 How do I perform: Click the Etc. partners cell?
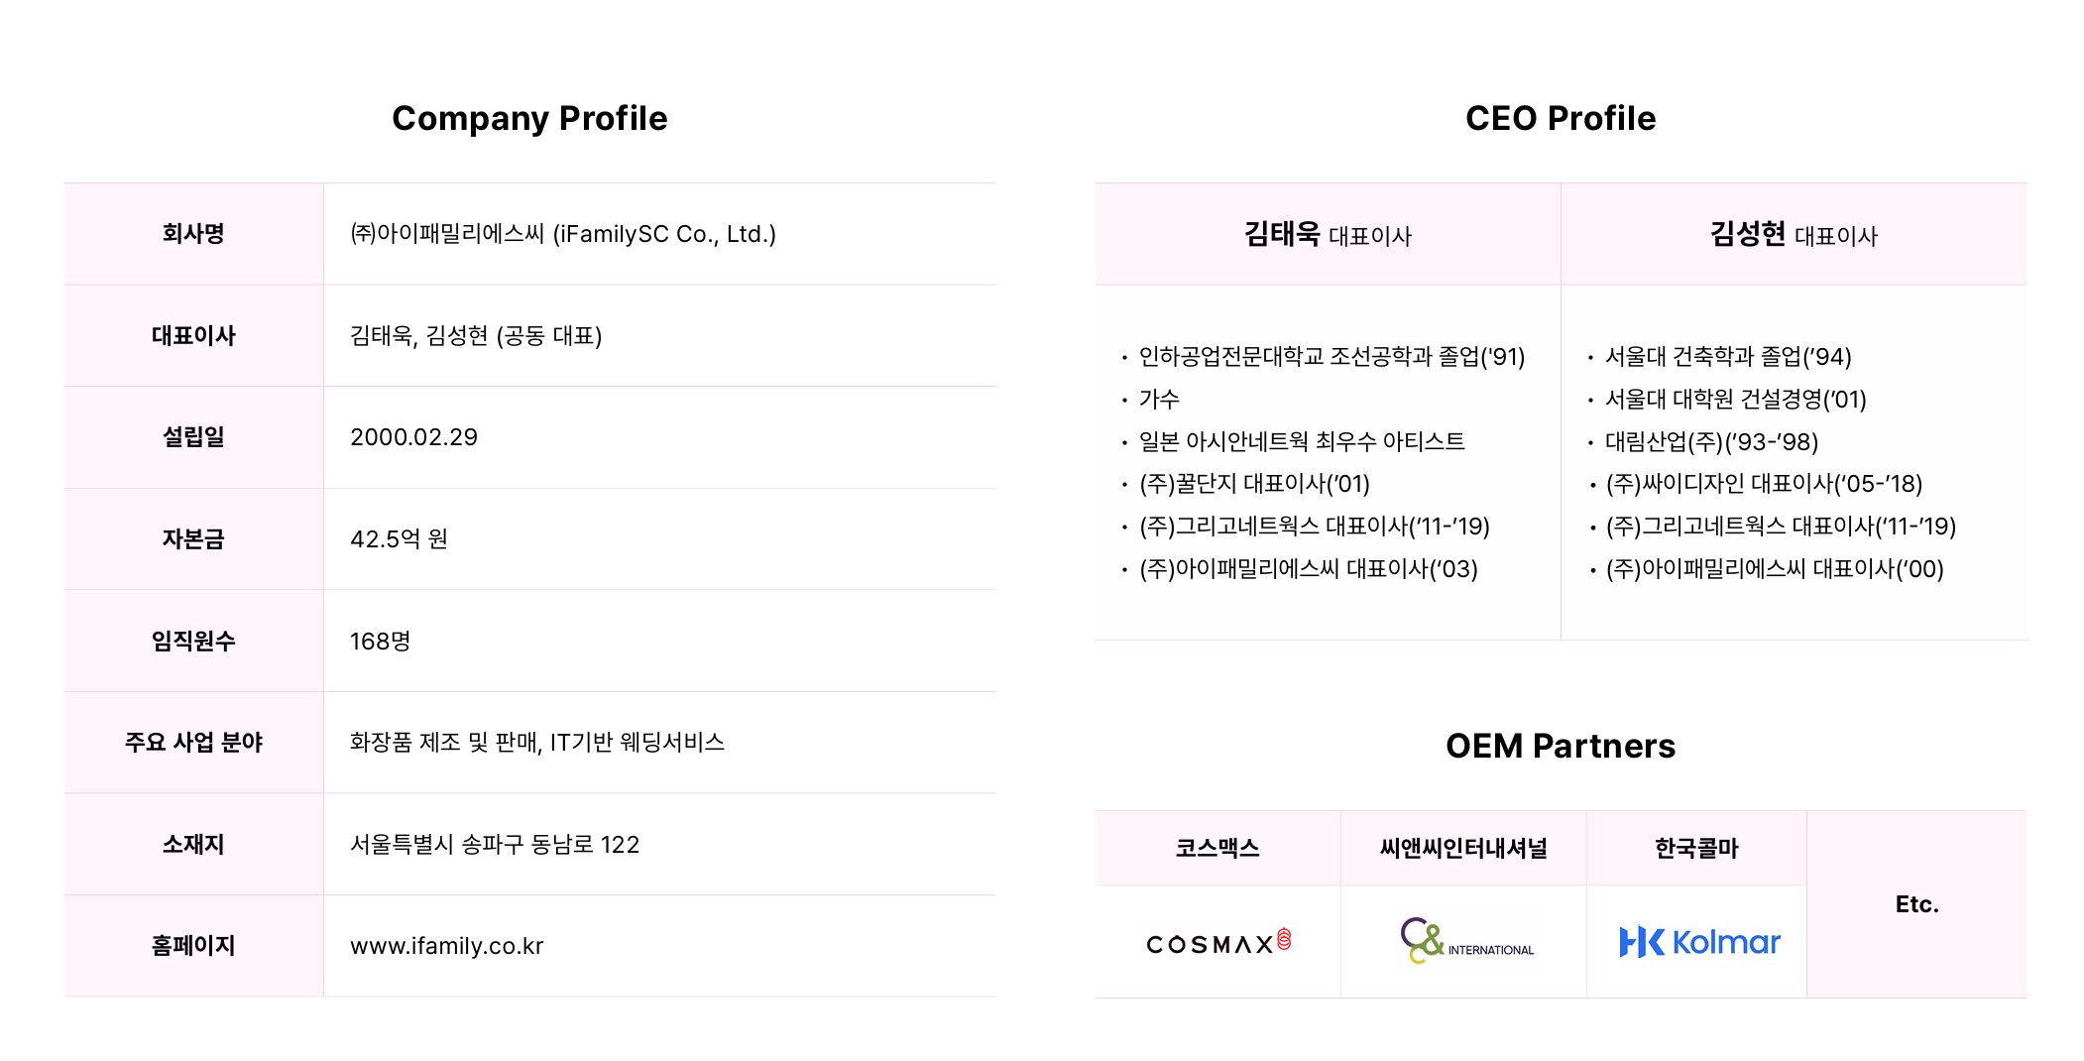point(1916,904)
